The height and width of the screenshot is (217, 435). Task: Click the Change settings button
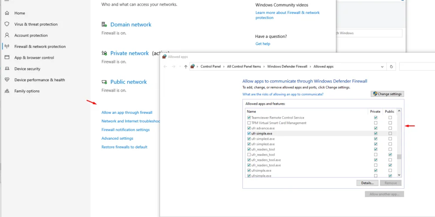[x=387, y=94]
